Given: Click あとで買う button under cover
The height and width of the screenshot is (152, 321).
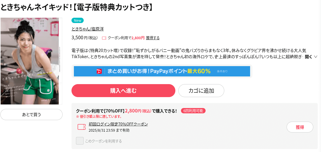Looking at the screenshot, I should [31, 115].
